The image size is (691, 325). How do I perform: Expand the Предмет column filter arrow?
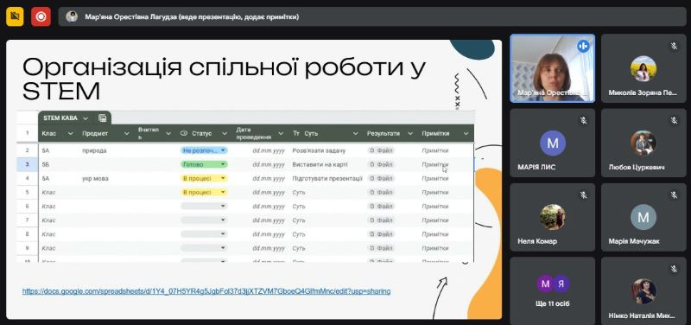click(x=126, y=133)
